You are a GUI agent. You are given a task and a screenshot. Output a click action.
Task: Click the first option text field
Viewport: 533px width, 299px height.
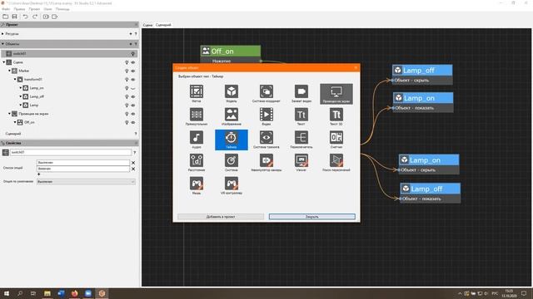(x=83, y=163)
